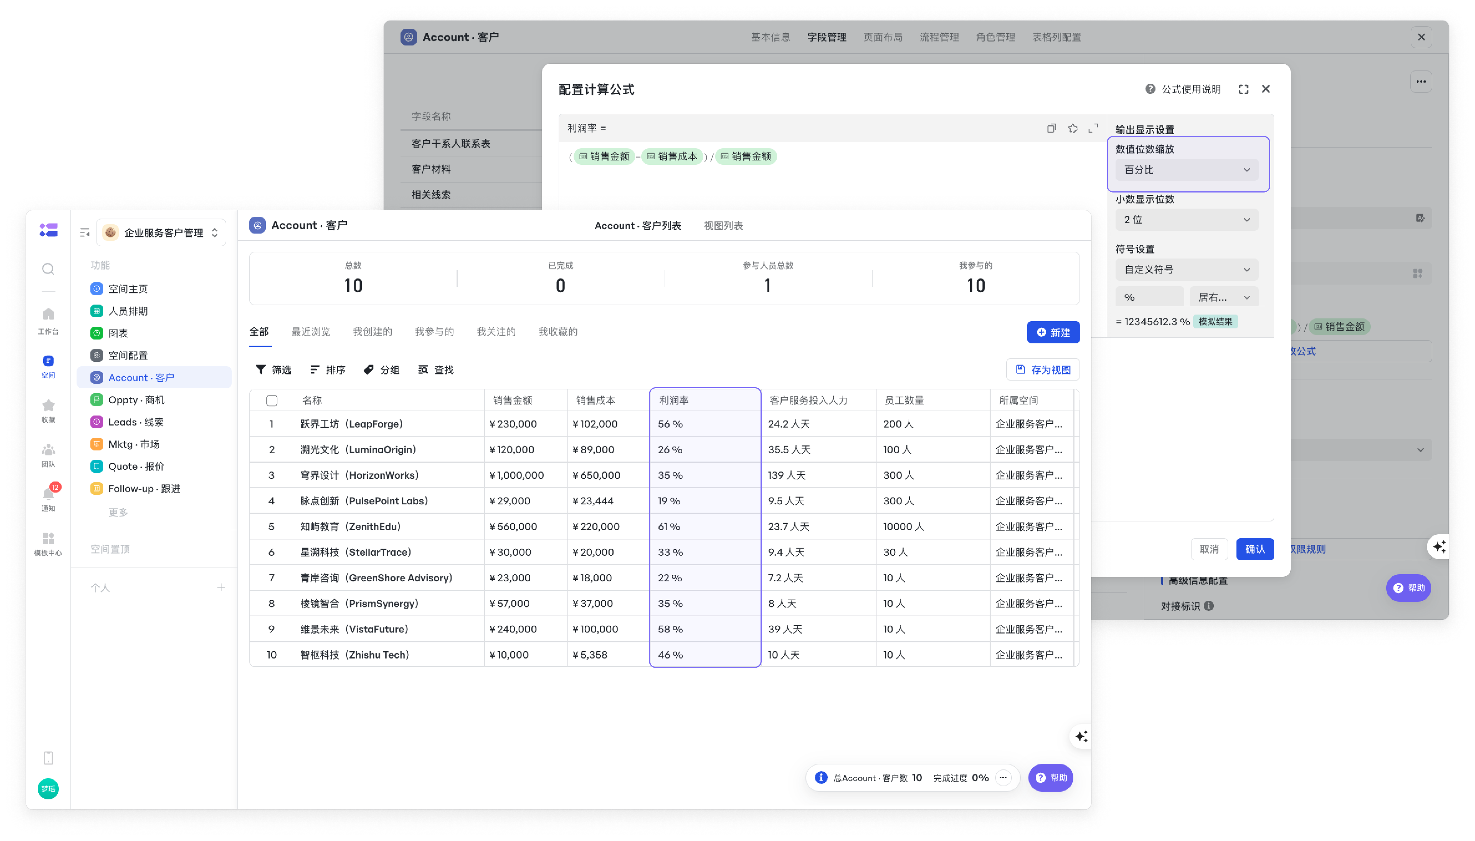Screen dimensions: 1475x841
Task: Switch to the 我关注的 tab
Action: click(x=496, y=331)
